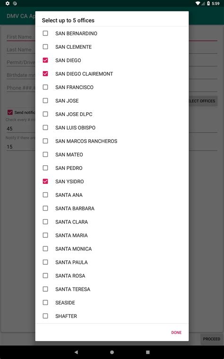
Task: Enable the SANTA MONICA checkbox
Action: [x=45, y=249]
